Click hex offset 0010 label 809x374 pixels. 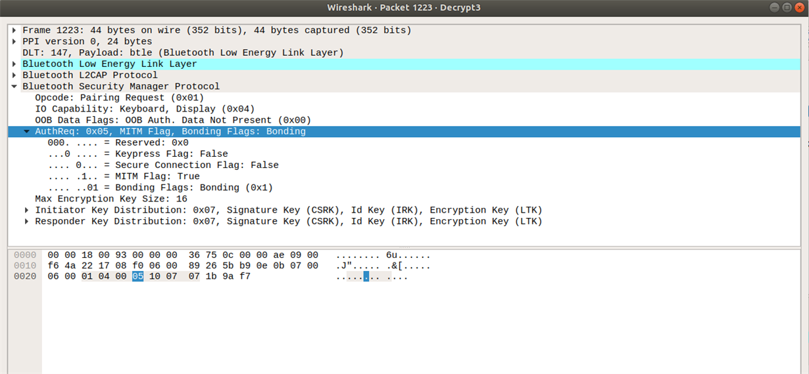(25, 266)
